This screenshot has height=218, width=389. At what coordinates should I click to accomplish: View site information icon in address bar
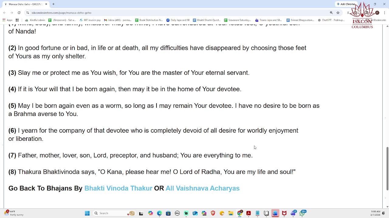click(28, 13)
